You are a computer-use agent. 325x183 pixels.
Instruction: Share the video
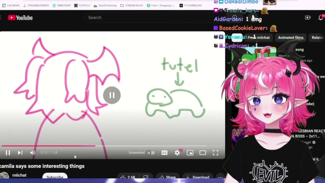pos(168,177)
